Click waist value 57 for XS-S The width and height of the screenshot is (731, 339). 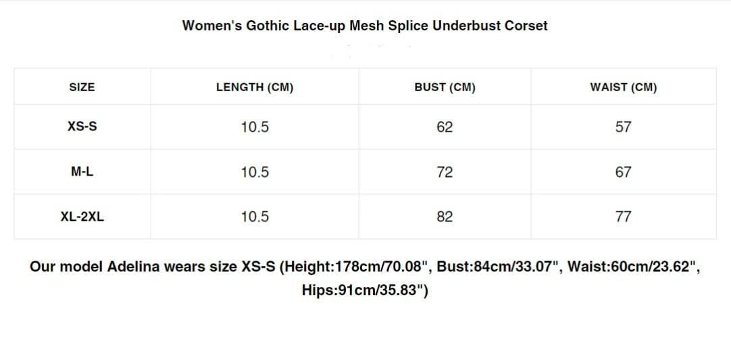coord(624,127)
